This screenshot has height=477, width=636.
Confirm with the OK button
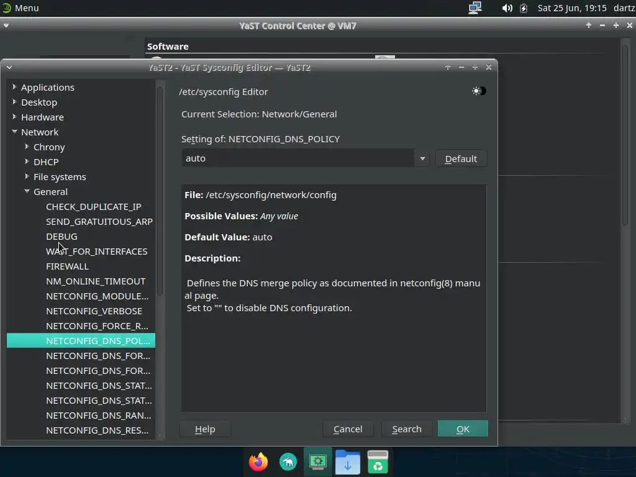(463, 429)
